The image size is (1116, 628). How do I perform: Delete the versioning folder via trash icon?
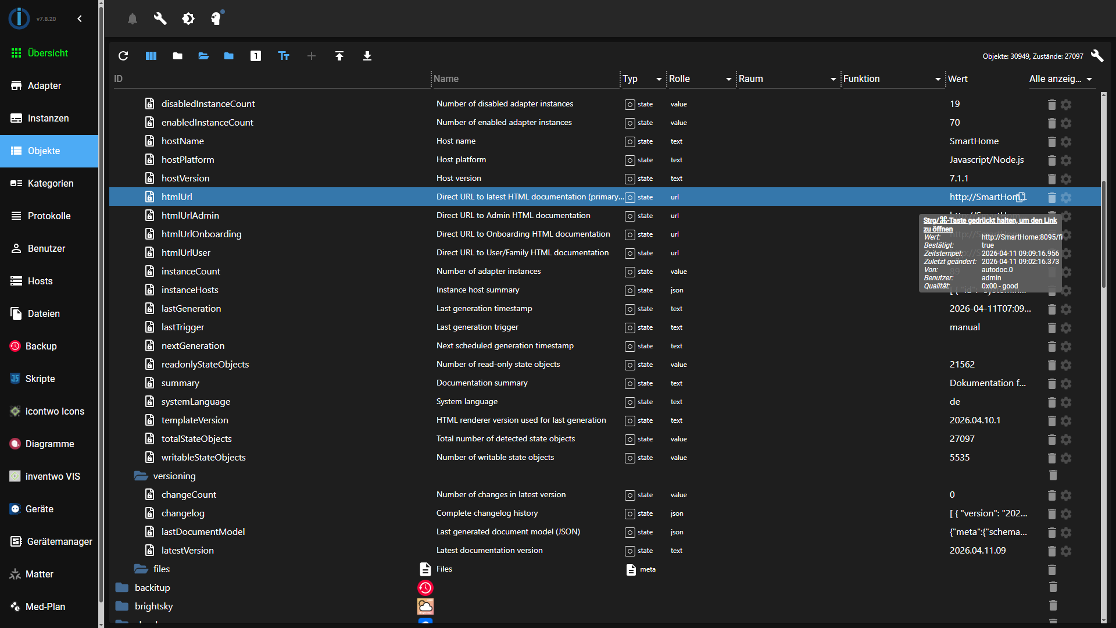[x=1052, y=476]
